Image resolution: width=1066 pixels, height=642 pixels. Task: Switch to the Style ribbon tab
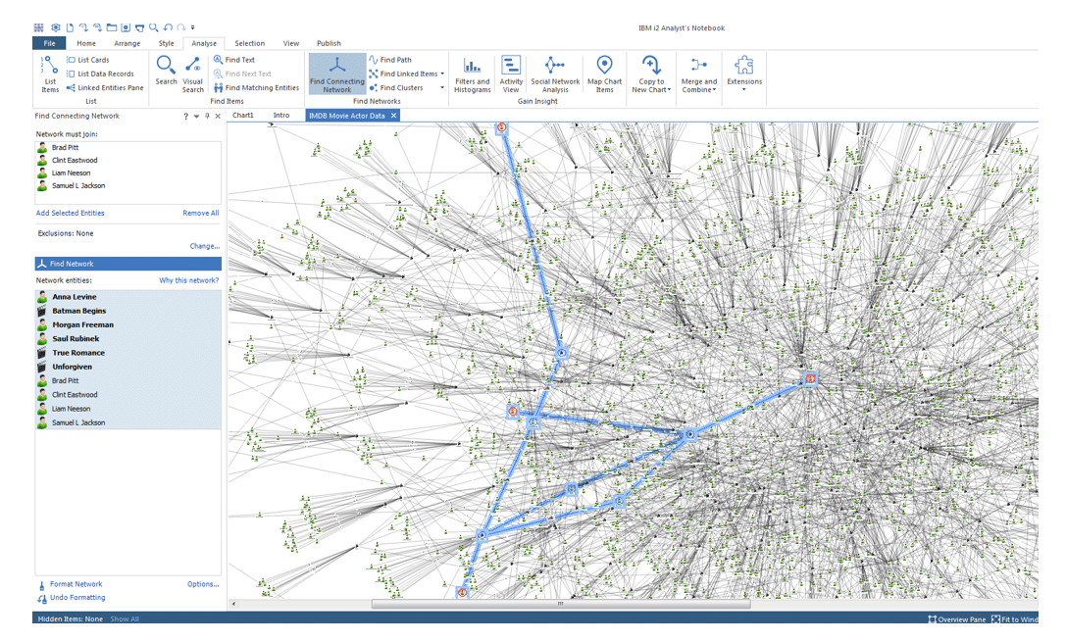[x=166, y=43]
